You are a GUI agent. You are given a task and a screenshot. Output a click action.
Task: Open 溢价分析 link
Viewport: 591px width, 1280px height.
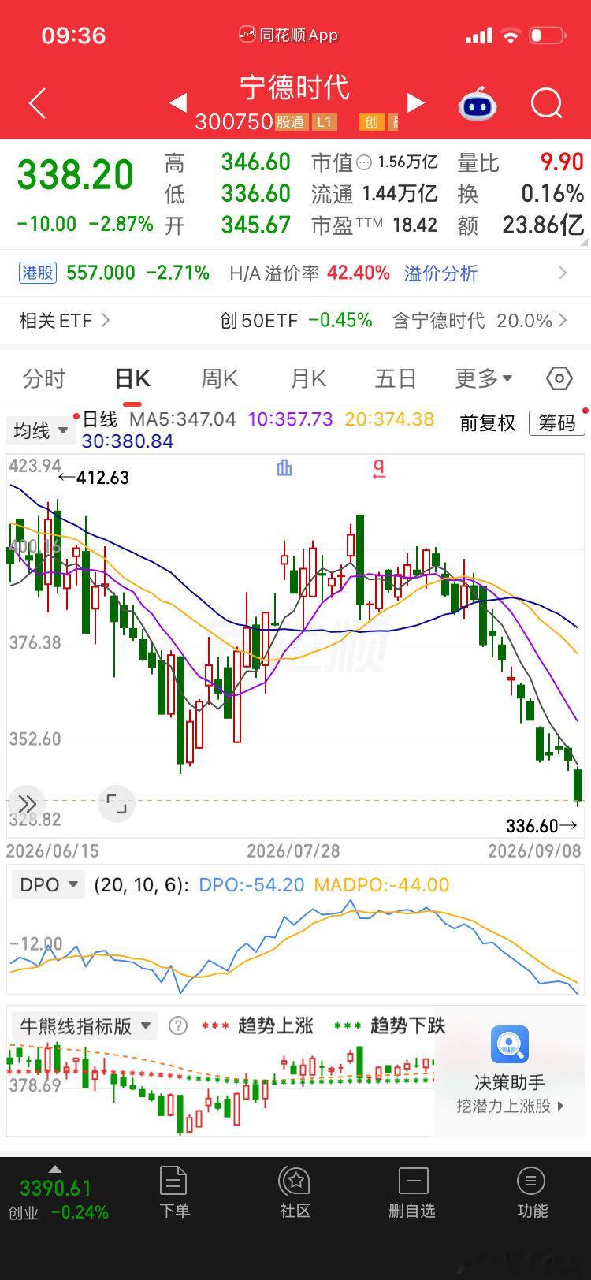(x=440, y=273)
